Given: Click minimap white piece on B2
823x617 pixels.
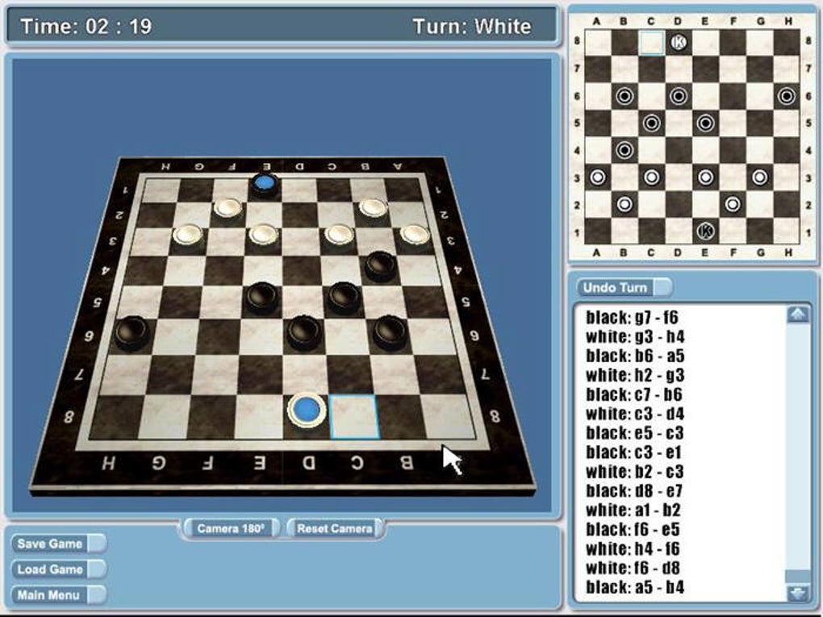Looking at the screenshot, I should coord(625,203).
